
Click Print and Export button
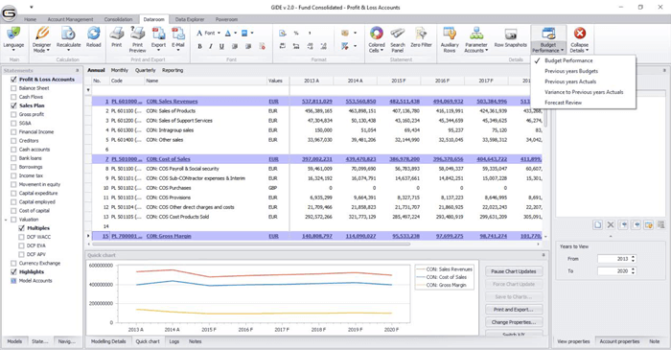point(514,310)
